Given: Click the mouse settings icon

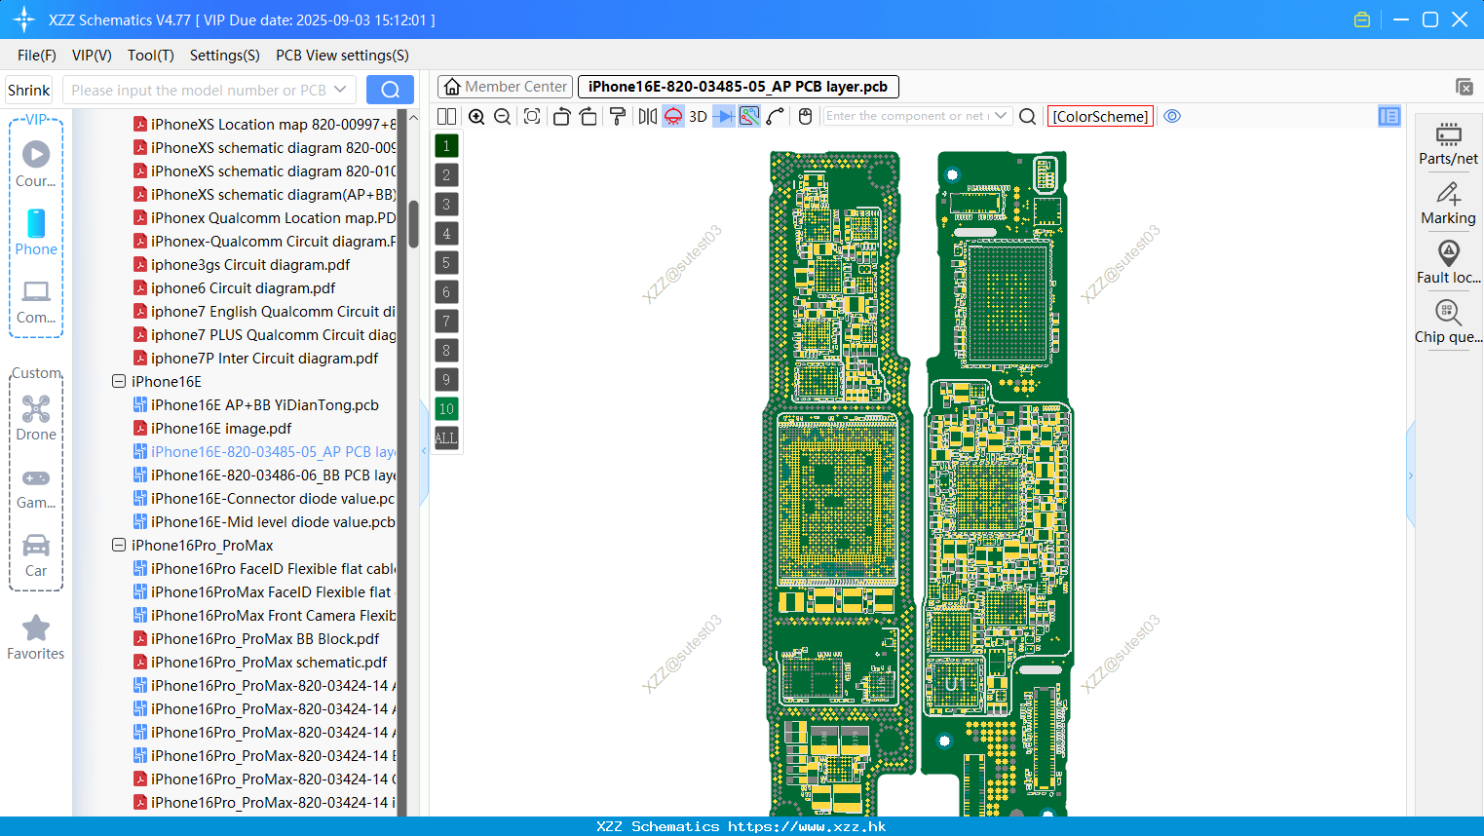Looking at the screenshot, I should pos(805,116).
